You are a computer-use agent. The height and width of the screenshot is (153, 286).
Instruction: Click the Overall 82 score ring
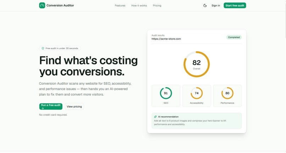[x=197, y=64]
